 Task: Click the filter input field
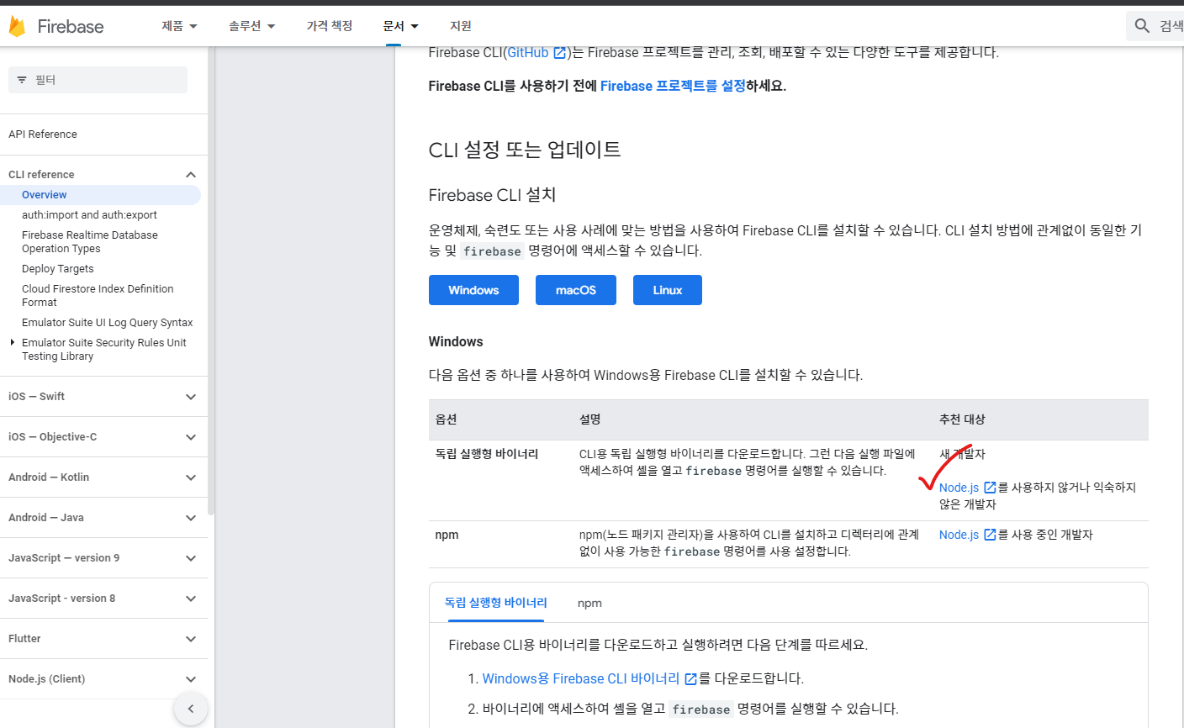pyautogui.click(x=98, y=80)
